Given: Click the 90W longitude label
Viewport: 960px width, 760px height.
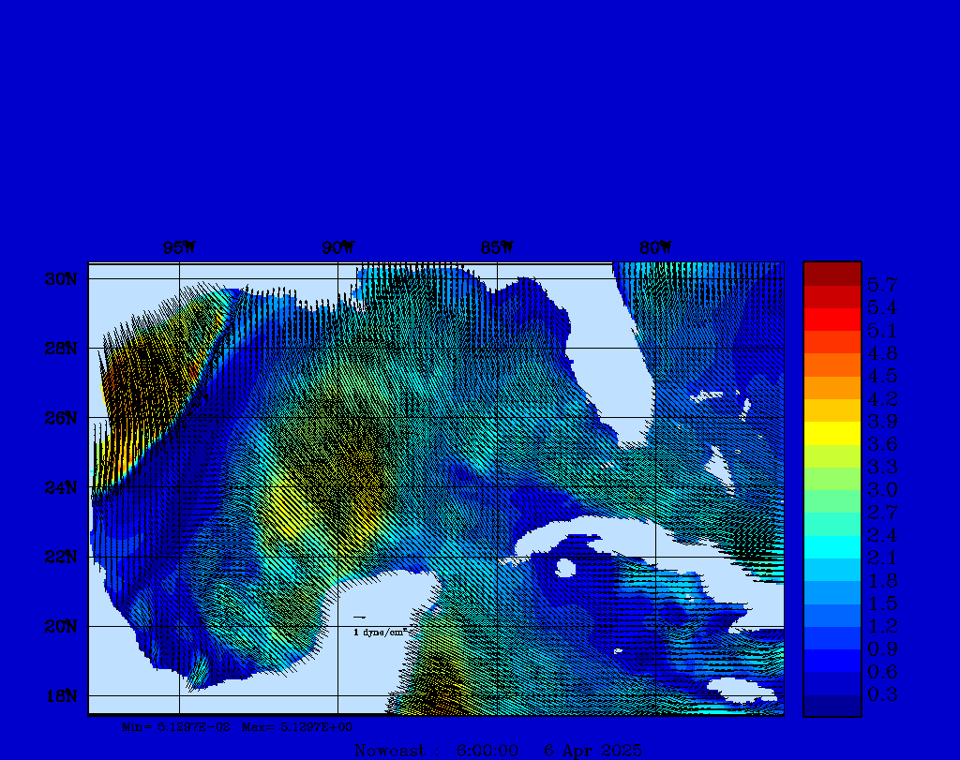Looking at the screenshot, I should click(x=337, y=247).
